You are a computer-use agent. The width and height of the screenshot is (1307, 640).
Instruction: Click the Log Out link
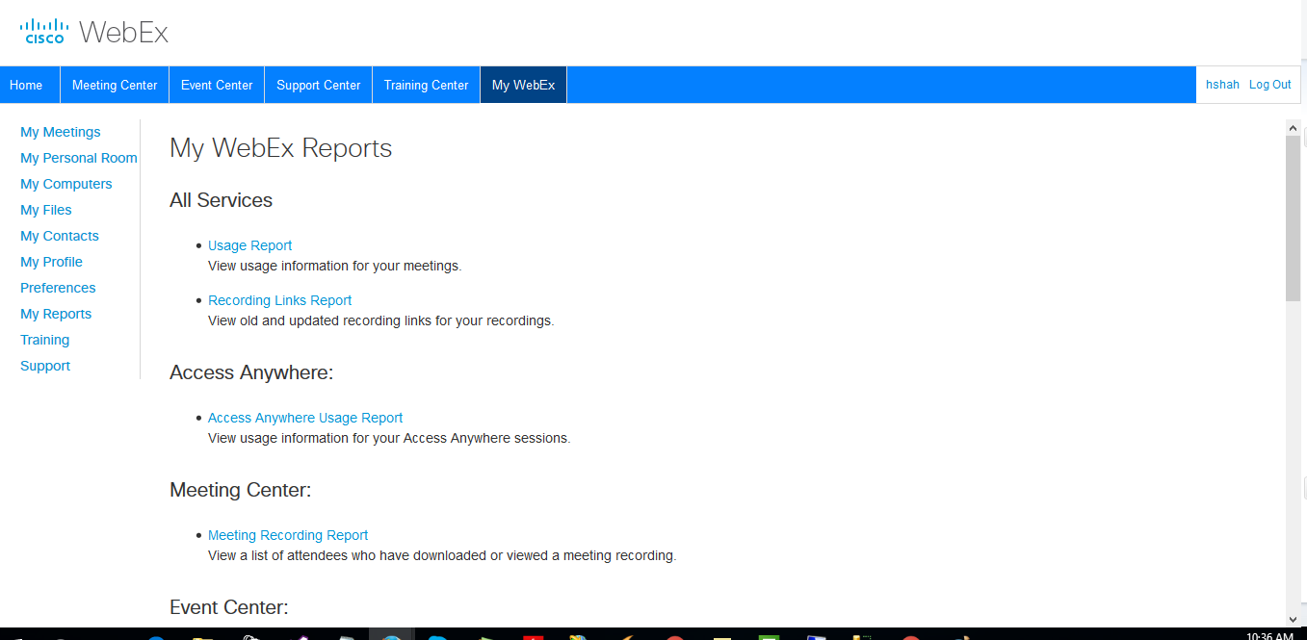click(x=1269, y=84)
